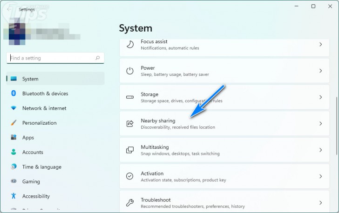339x213 pixels.
Task: Open the Apps section
Action: tap(55, 137)
